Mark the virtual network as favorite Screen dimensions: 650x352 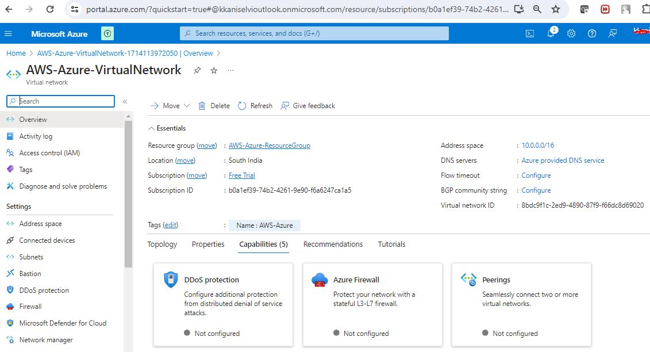click(214, 70)
